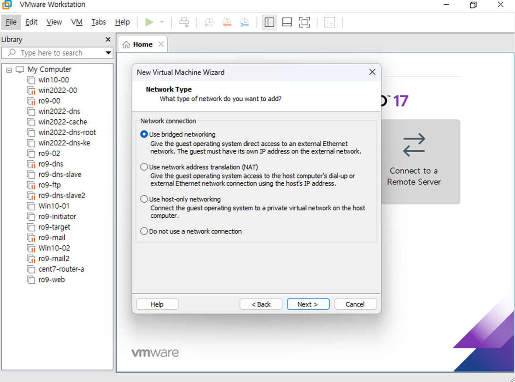Click the ro9-ftp VM icon
515x382 pixels.
coord(31,185)
